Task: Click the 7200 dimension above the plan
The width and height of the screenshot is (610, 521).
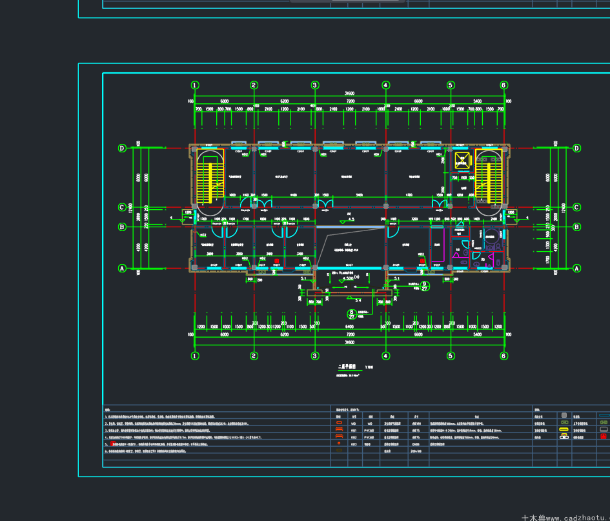Action: 351,101
